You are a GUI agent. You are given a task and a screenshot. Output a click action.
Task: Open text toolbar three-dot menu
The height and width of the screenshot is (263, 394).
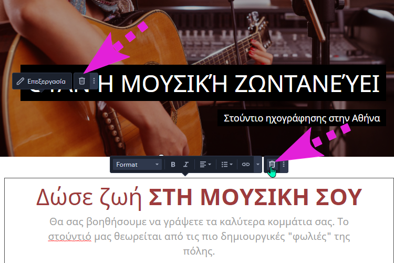tap(284, 165)
